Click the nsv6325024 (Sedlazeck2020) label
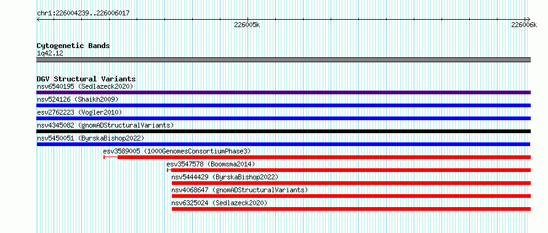 point(219,203)
